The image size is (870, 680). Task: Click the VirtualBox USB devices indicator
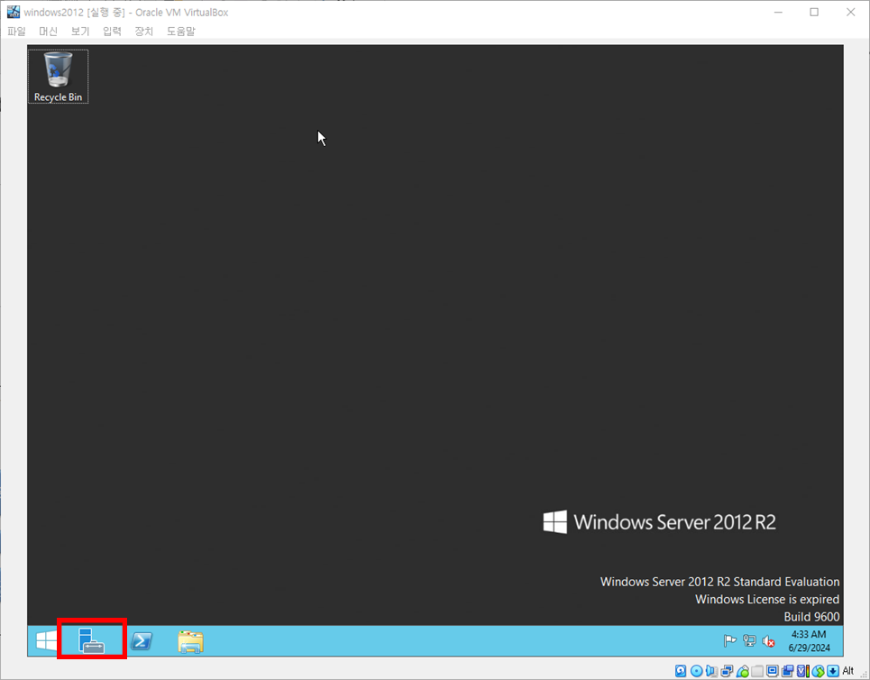(x=742, y=671)
